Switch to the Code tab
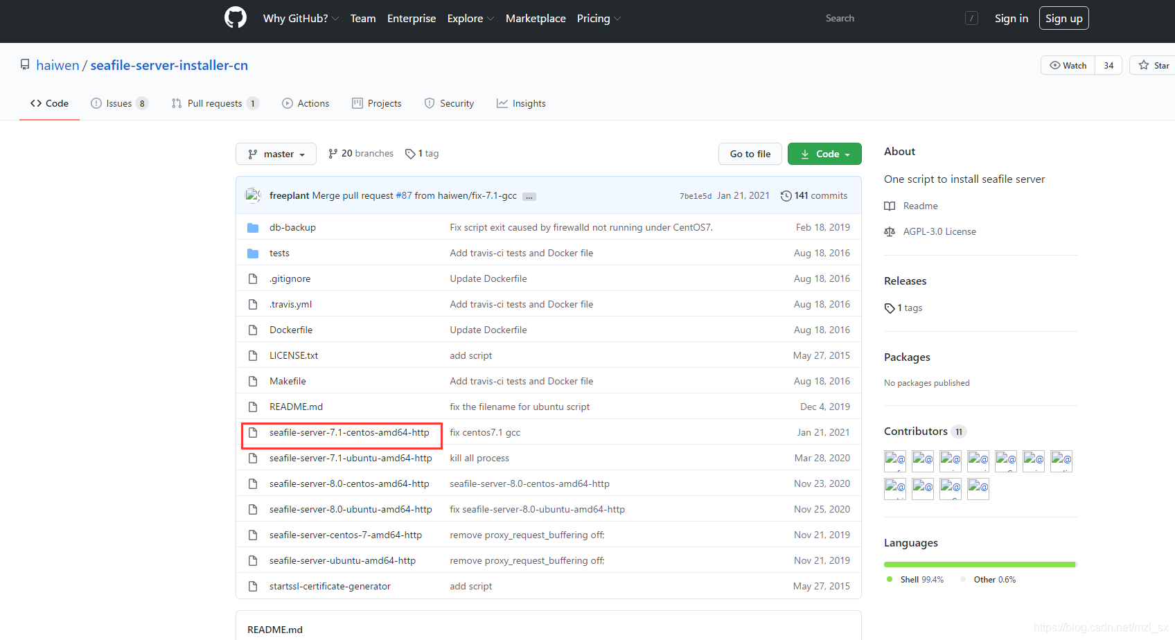1175x640 pixels. coord(49,103)
